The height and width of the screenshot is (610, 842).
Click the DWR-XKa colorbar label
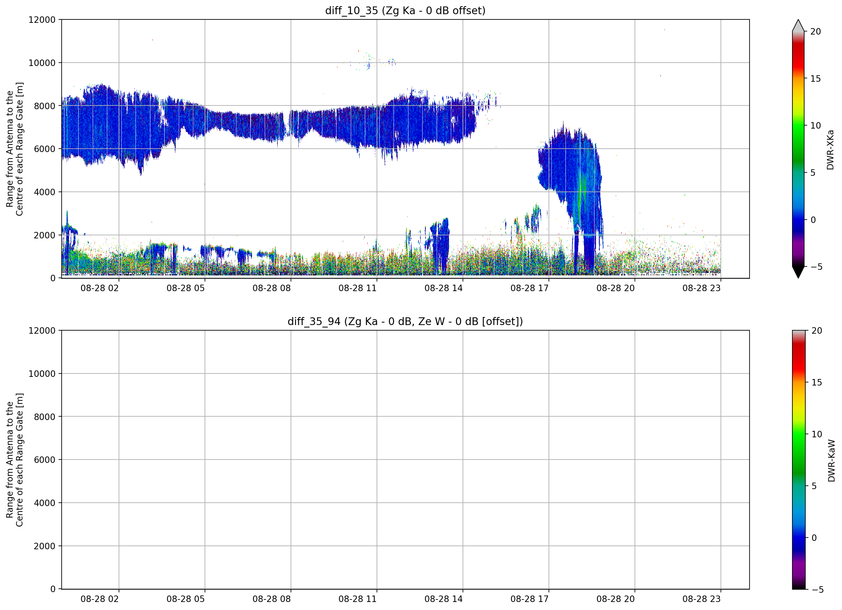pyautogui.click(x=831, y=150)
